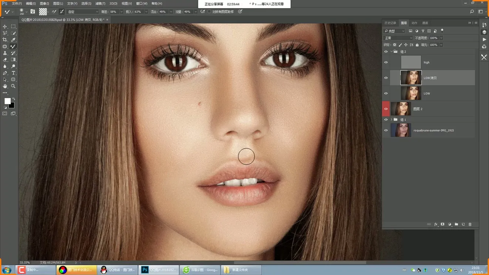Enable 对所有图层取样 checkbox
489x275 pixels.
coord(209,12)
